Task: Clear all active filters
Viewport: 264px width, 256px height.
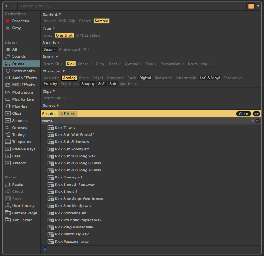Action: click(x=243, y=114)
